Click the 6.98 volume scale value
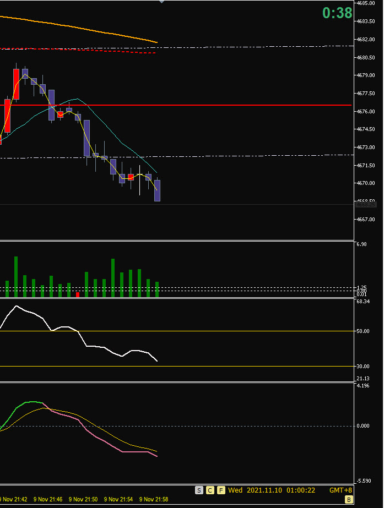Screen dimensions: 384x508 coord(361,244)
